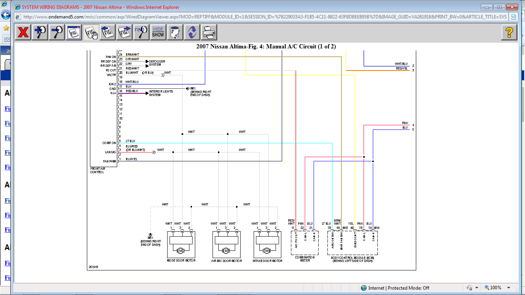Zoom in using the plus magnifier tool
The height and width of the screenshot is (295, 525).
coord(40,32)
